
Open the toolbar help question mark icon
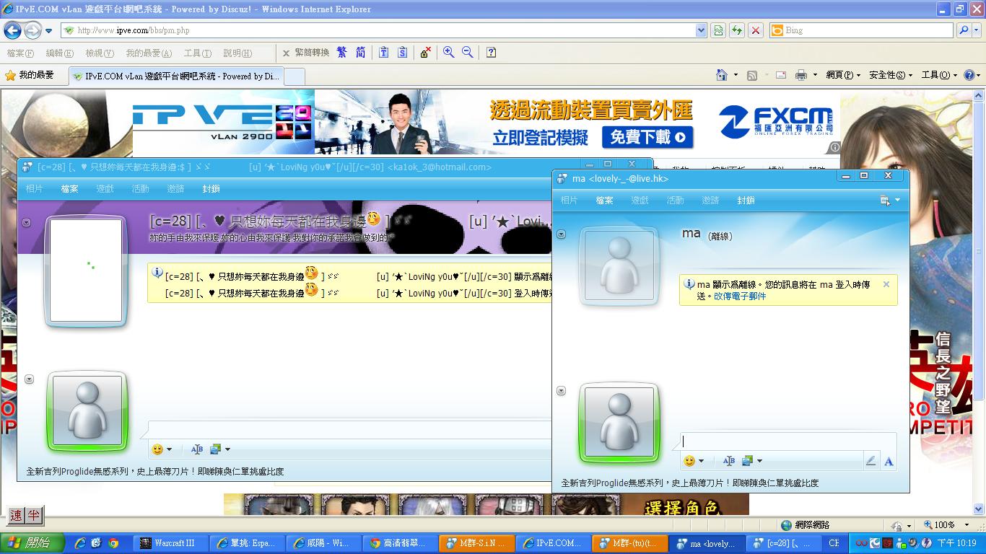click(x=491, y=53)
